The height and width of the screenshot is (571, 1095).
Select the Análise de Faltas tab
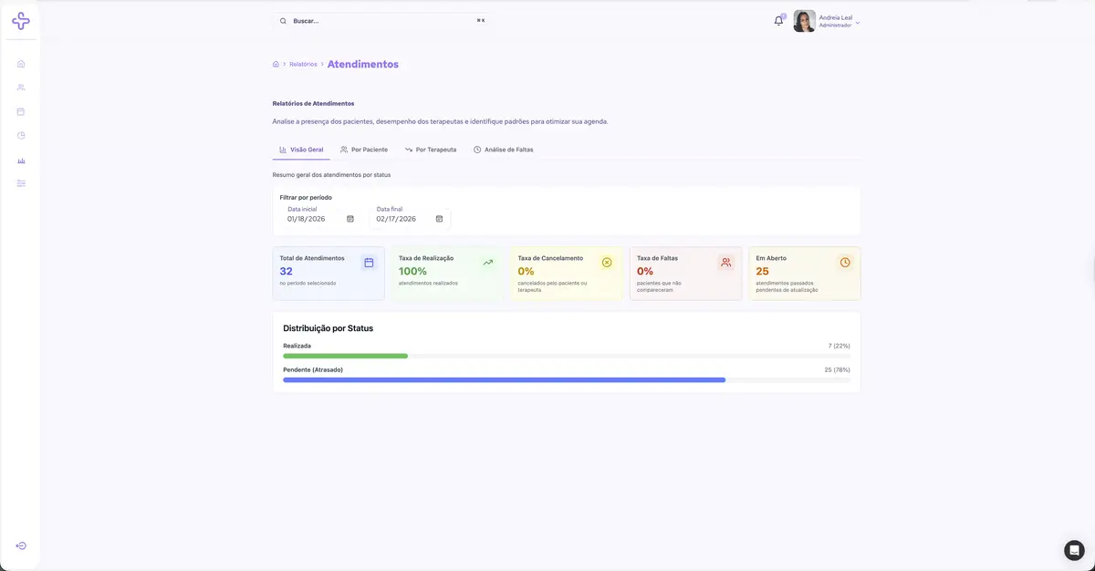click(x=503, y=150)
